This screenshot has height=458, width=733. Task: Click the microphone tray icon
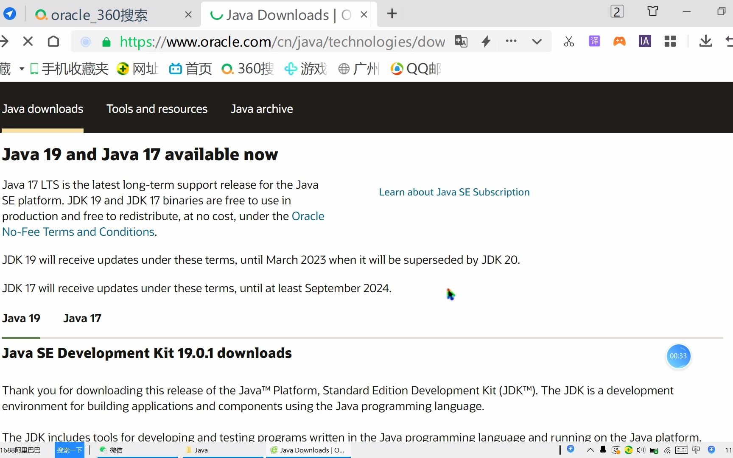[603, 450]
